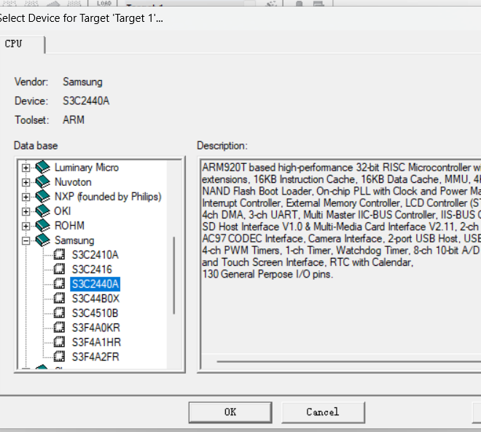Click the Description box horizontal scrollbar
Viewport: 481px width, 432px height.
point(348,361)
